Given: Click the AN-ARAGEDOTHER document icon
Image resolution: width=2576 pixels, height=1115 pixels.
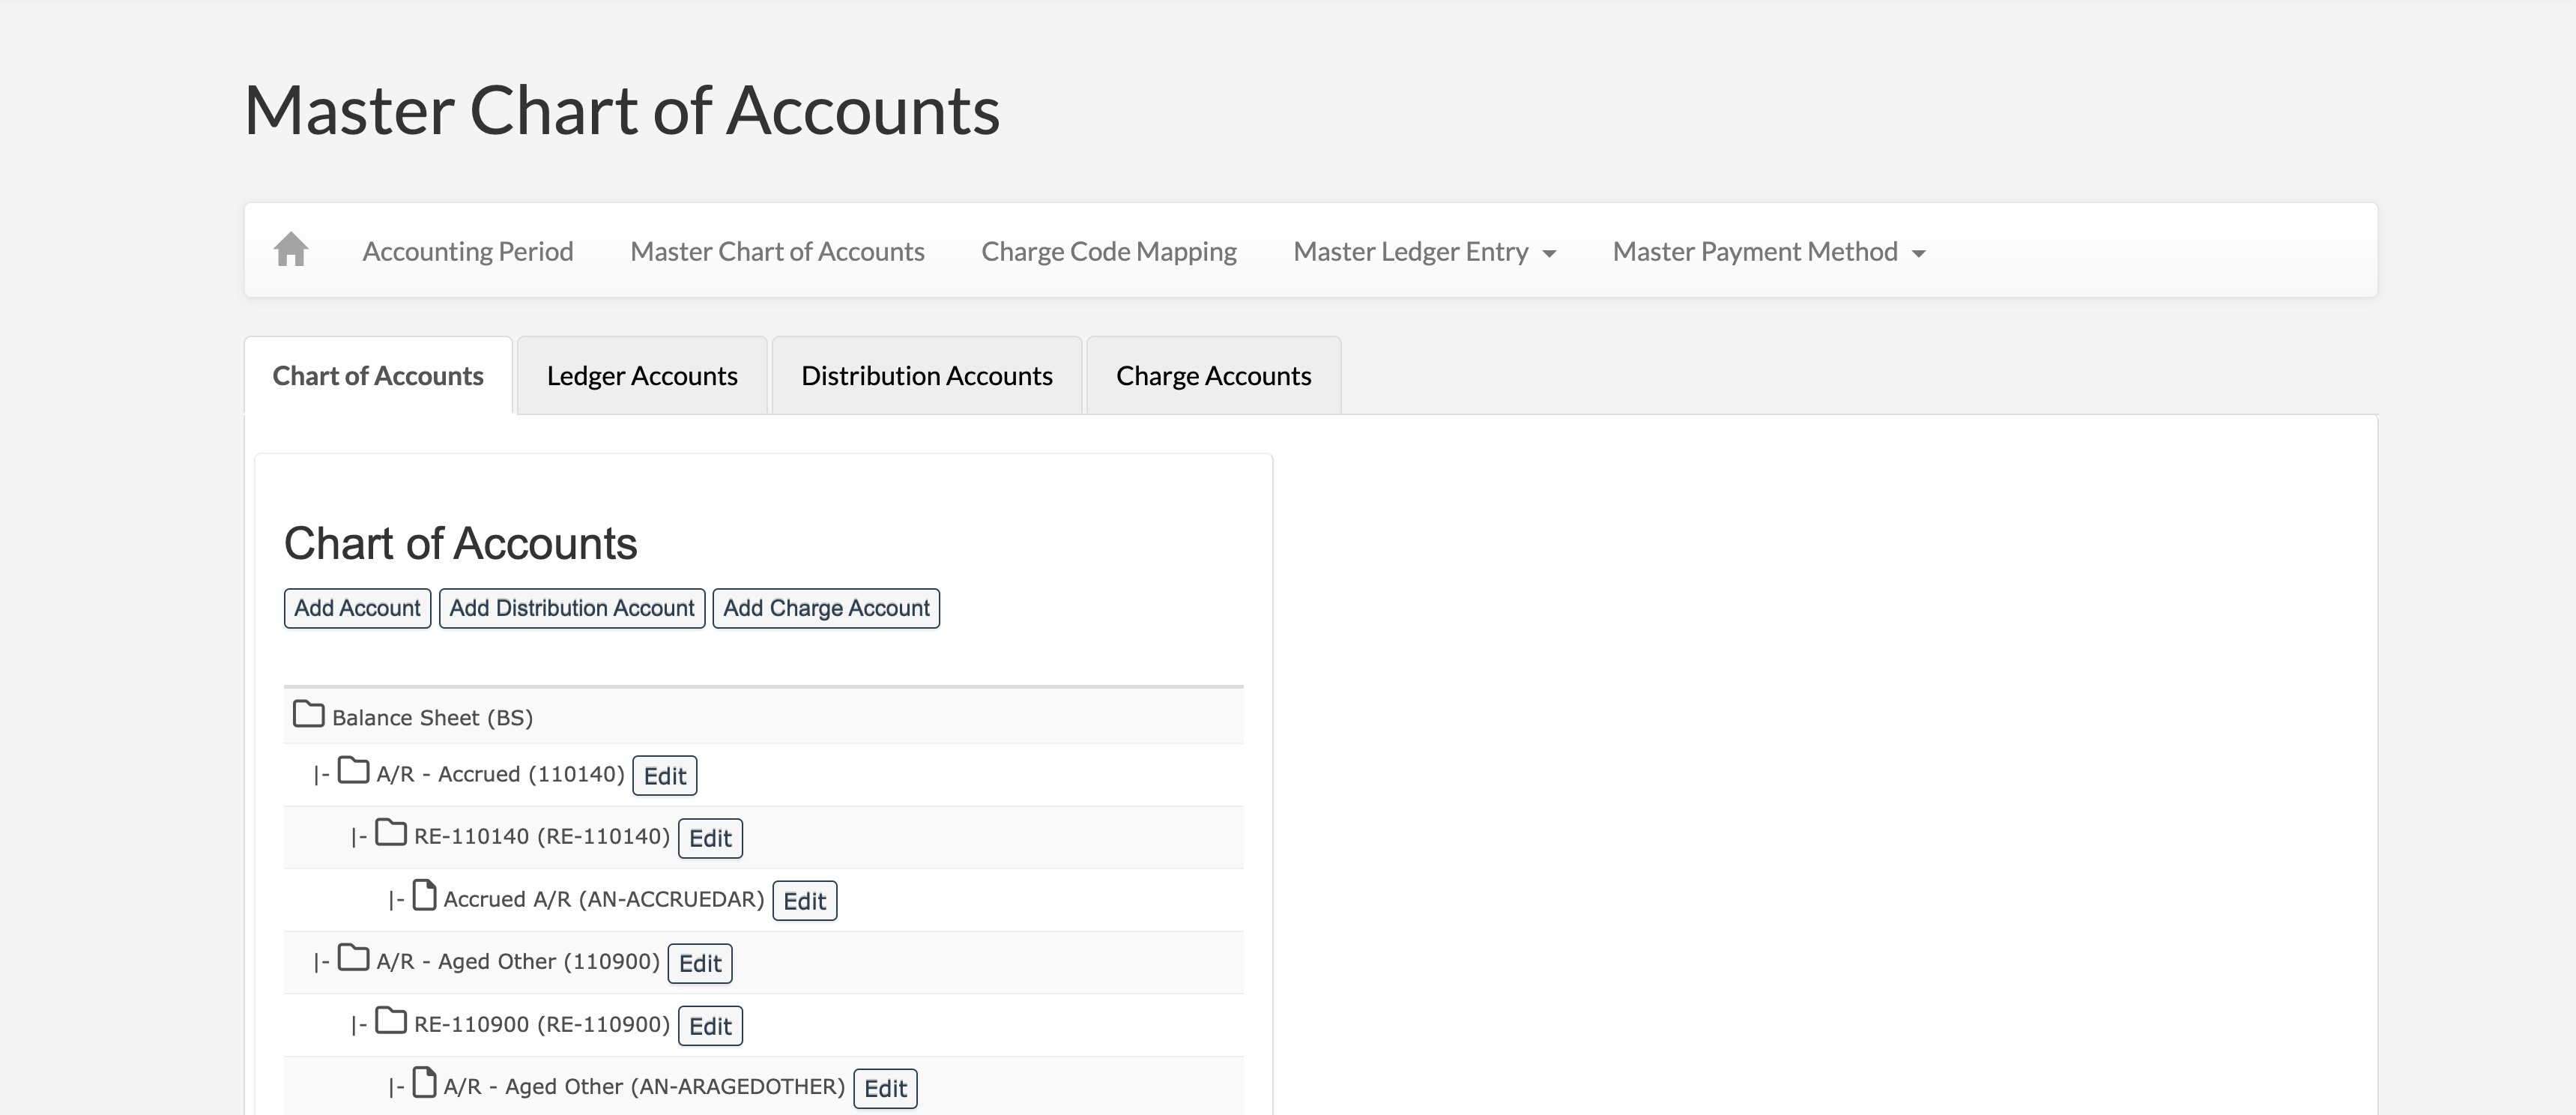Looking at the screenshot, I should 425,1084.
